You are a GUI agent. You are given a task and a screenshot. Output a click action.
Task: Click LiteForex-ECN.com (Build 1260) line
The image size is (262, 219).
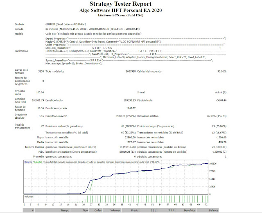(120, 15)
